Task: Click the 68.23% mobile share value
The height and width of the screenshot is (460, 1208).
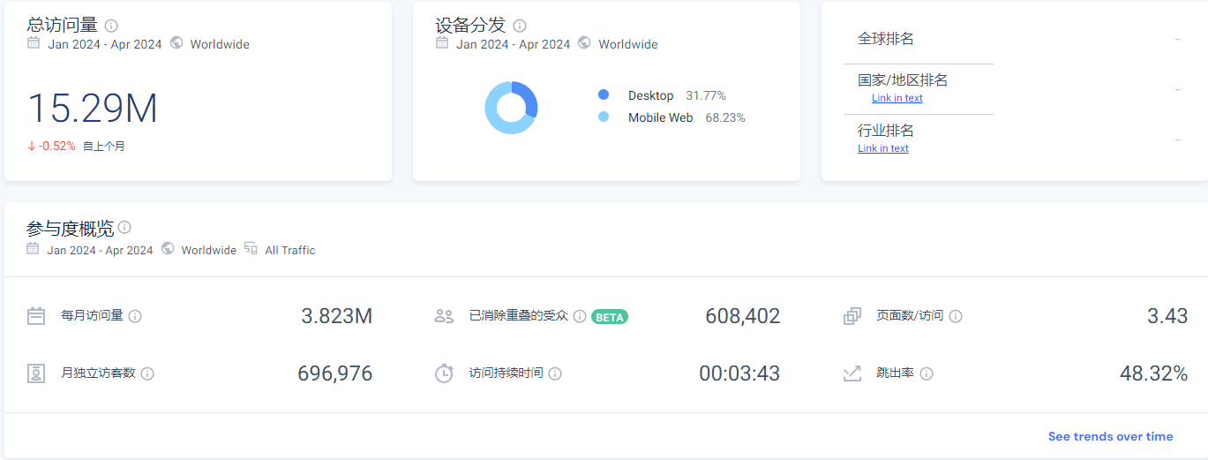Action: (x=725, y=117)
